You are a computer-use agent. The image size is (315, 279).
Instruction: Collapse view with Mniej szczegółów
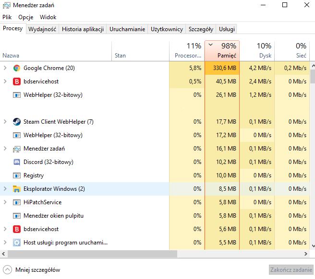(32, 270)
